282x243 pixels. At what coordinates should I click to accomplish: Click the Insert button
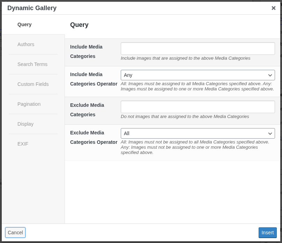tap(267, 233)
